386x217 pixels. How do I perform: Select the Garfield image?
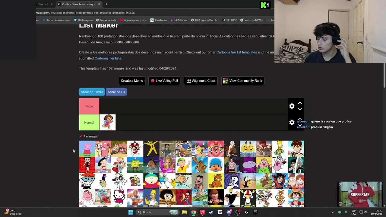pos(216,181)
